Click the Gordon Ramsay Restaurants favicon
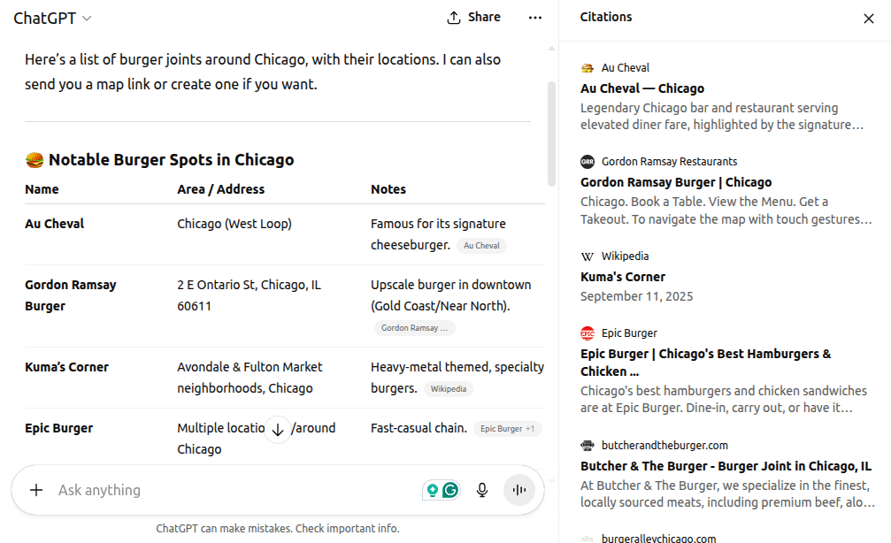The image size is (891, 543). 587,161
